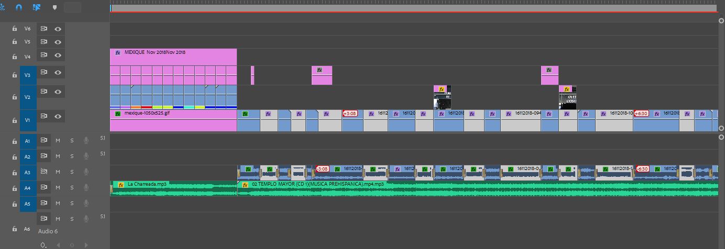This screenshot has width=725, height=249.
Task: Hide track V1 output with eye icon
Action: (58, 116)
